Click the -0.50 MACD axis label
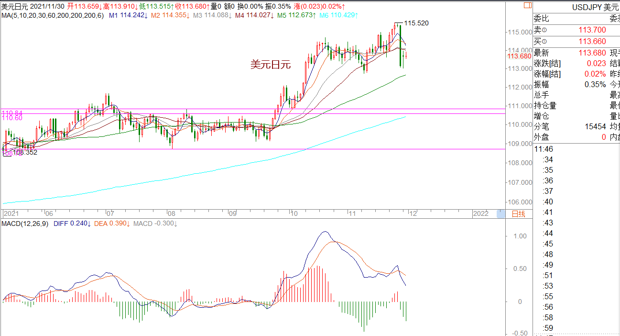Image resolution: width=620 pixels, height=336 pixels. point(518,333)
